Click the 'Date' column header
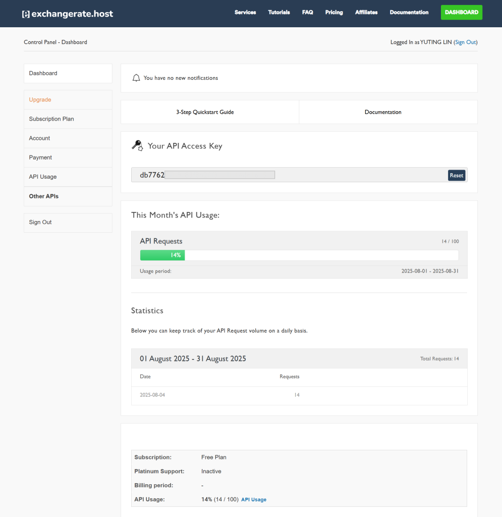The width and height of the screenshot is (502, 517). click(145, 377)
